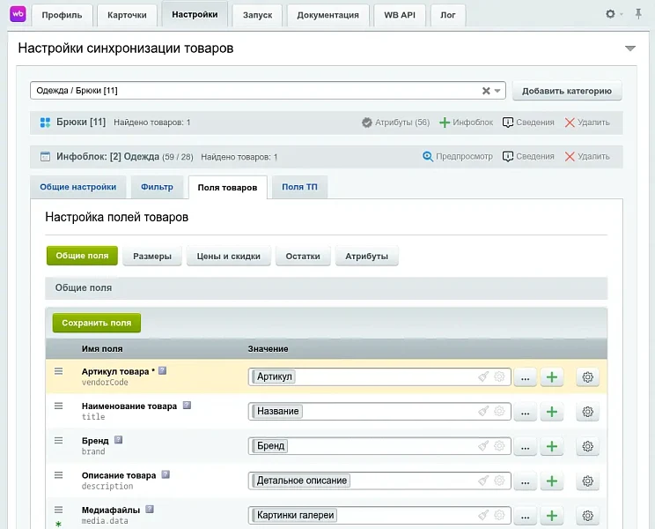Open the category dropdown arrow

[497, 91]
